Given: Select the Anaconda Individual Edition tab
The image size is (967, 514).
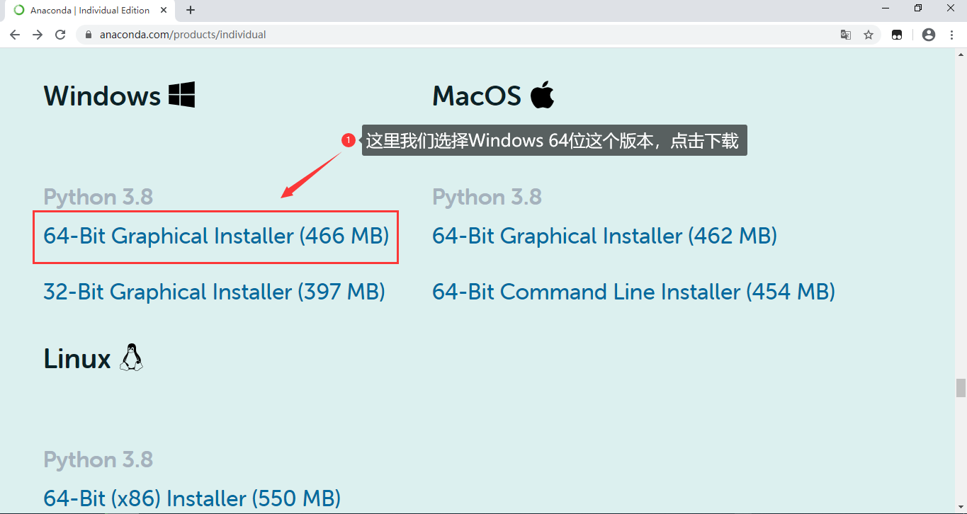Looking at the screenshot, I should pyautogui.click(x=90, y=10).
